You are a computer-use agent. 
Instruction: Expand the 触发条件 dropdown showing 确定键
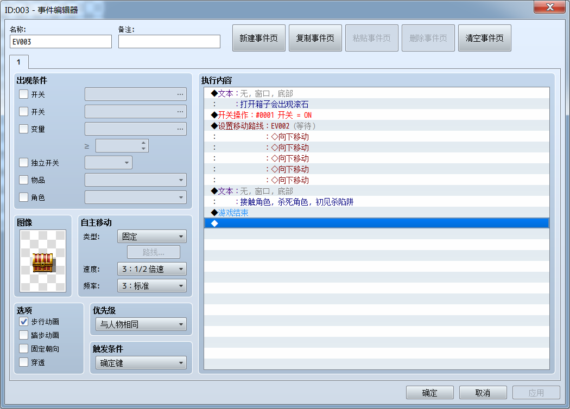point(141,363)
